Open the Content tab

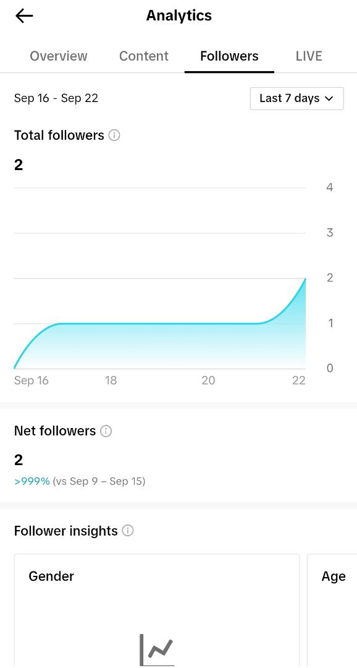click(144, 56)
